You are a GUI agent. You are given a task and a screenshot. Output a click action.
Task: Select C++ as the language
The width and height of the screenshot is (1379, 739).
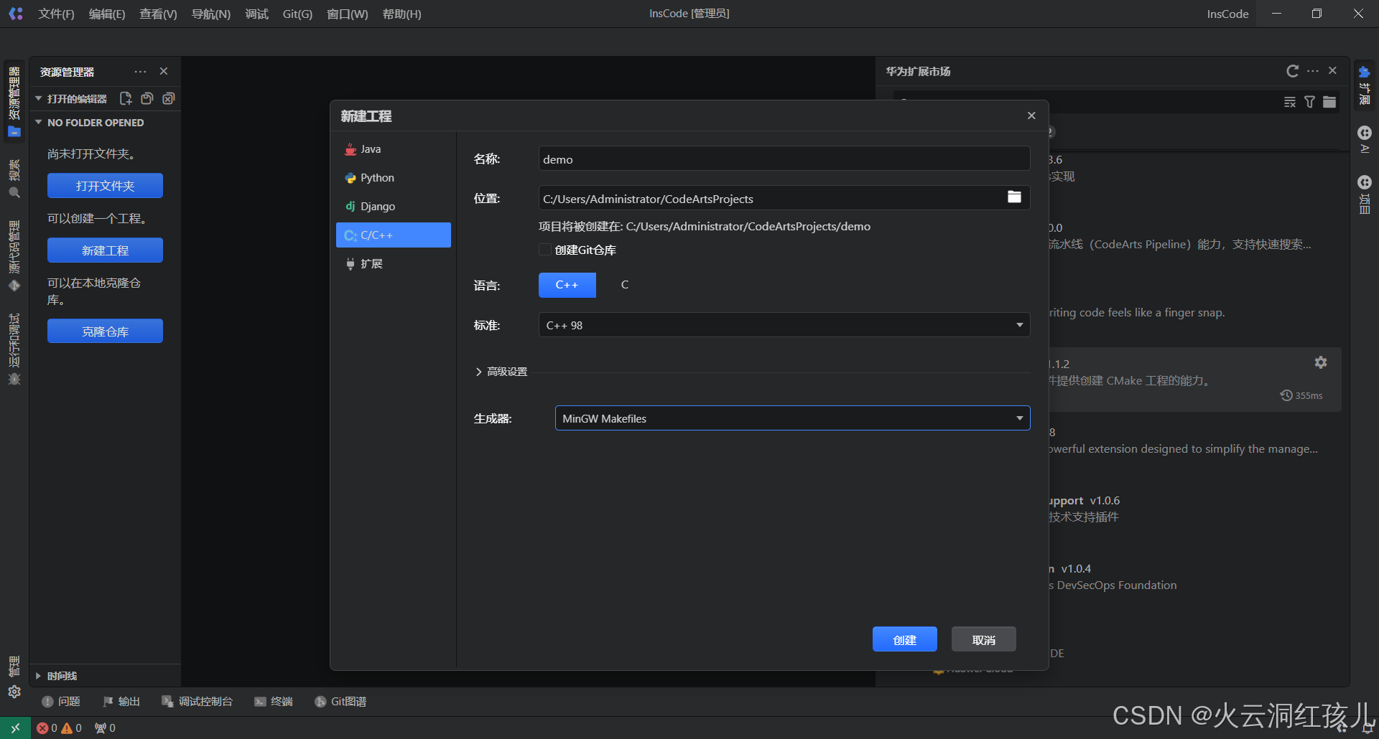[x=567, y=285]
